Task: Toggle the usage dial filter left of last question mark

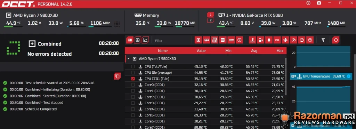Action: click(302, 40)
